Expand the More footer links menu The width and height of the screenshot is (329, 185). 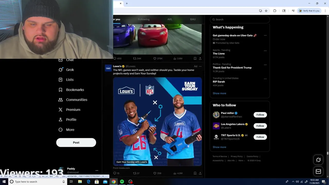click(242, 161)
